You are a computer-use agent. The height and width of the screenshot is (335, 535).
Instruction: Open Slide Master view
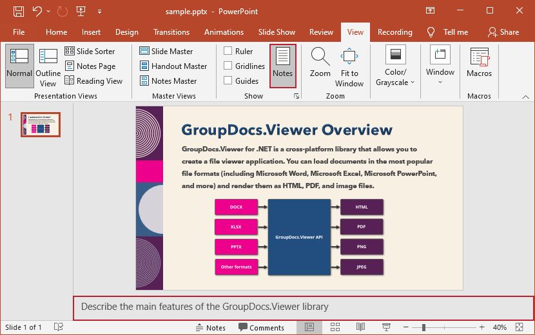[x=166, y=51]
